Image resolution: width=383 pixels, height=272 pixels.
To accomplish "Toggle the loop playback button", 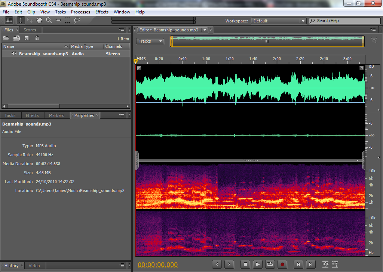I will click(270, 264).
